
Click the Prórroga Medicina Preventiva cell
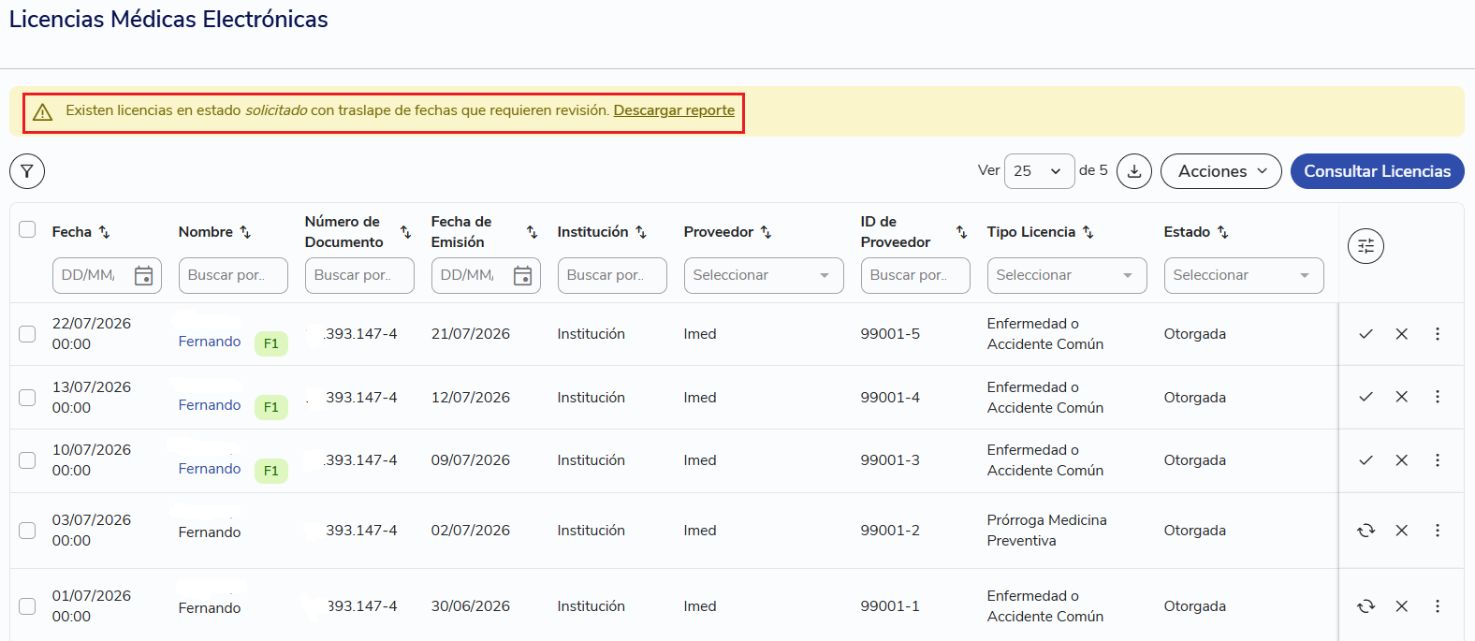point(1046,531)
